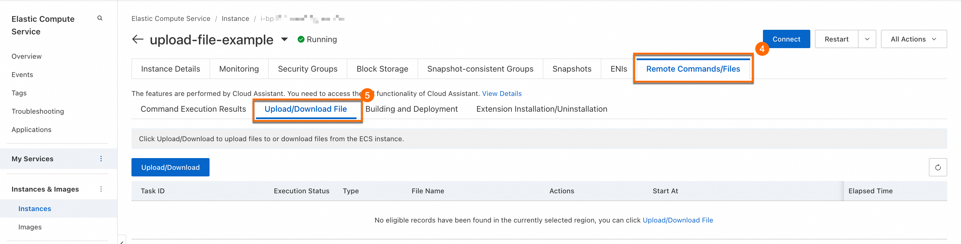Collapse the sidebar using bottom arrow handle
Image resolution: width=961 pixels, height=244 pixels.
point(122,241)
